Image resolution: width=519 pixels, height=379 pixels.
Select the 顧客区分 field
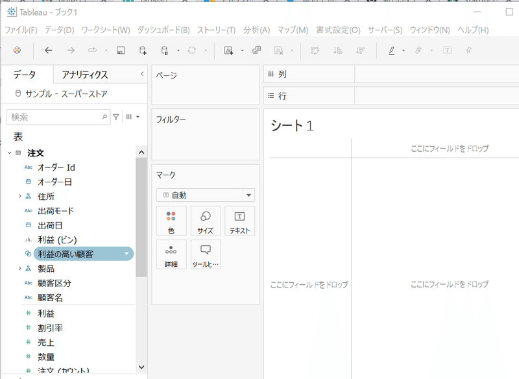[54, 283]
